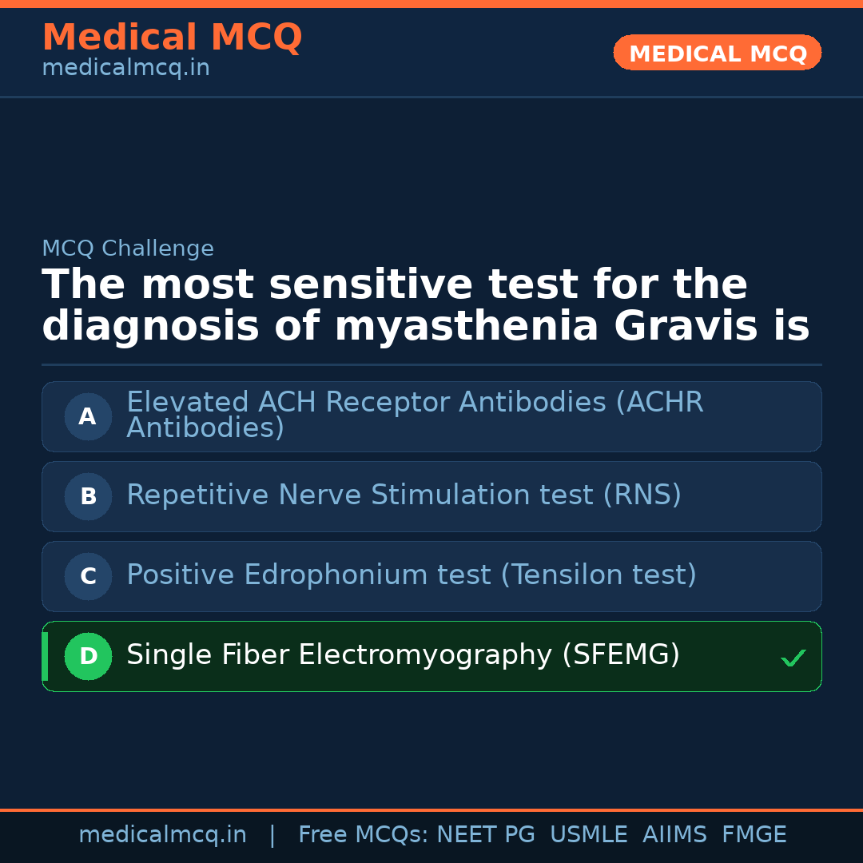
Task: Click the orange "MEDICAL MCQ" badge
Action: click(x=717, y=53)
